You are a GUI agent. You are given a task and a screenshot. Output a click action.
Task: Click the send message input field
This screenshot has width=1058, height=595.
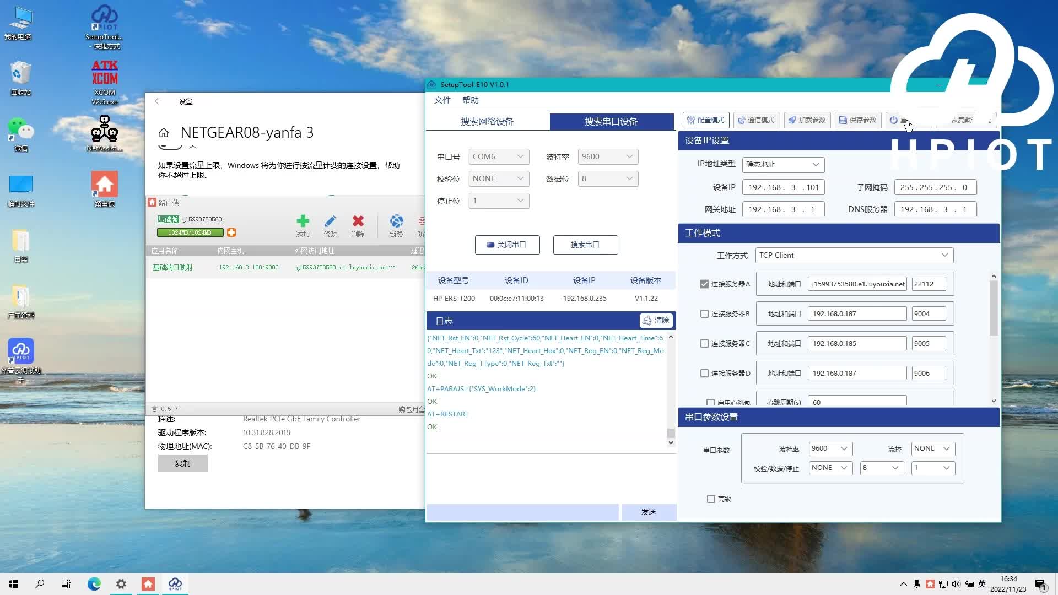click(522, 512)
